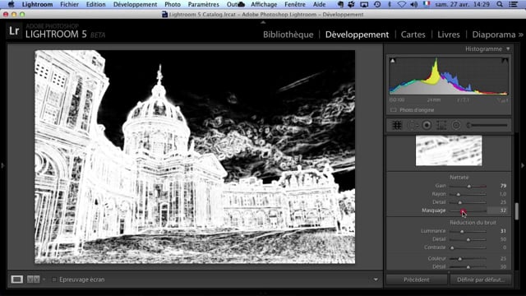The height and width of the screenshot is (296, 526).
Task: Toggle the shadow clipping indicator in histogram
Action: coord(393,61)
